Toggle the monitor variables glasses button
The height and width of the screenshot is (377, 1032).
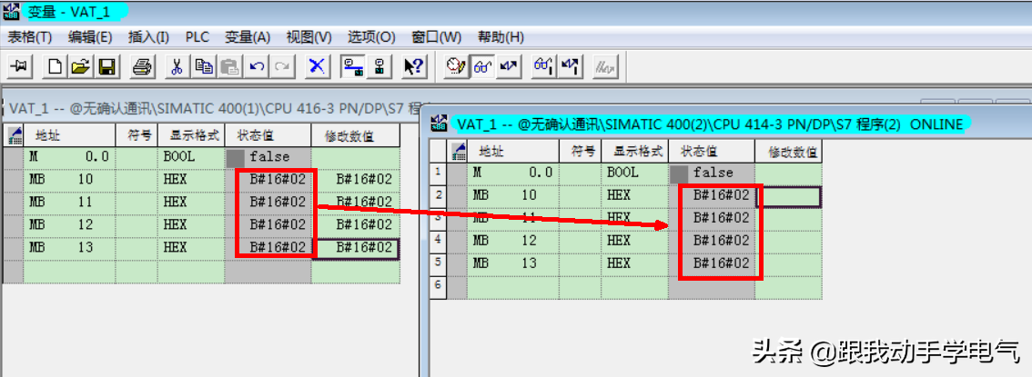[x=483, y=66]
